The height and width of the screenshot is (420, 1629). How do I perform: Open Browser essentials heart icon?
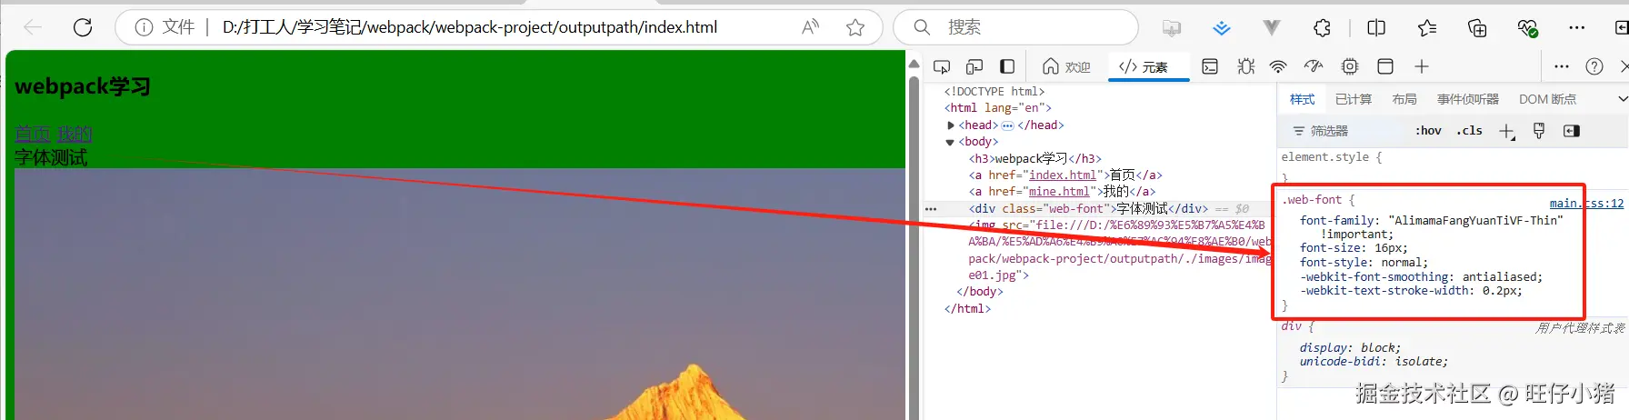[x=1528, y=28]
